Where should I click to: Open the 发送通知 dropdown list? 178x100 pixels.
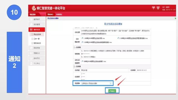97,83
